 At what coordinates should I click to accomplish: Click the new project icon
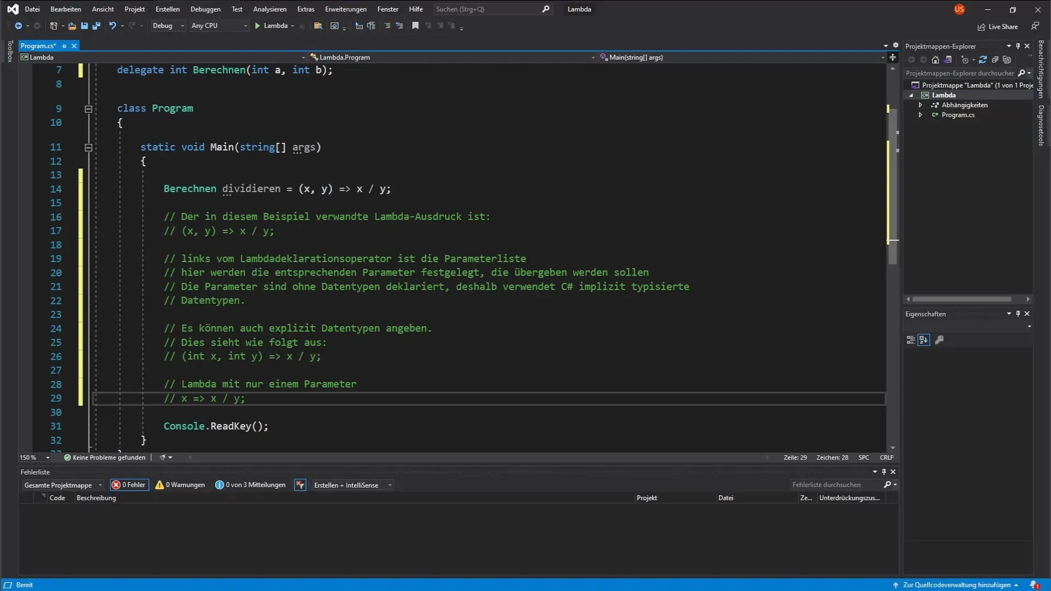(54, 26)
